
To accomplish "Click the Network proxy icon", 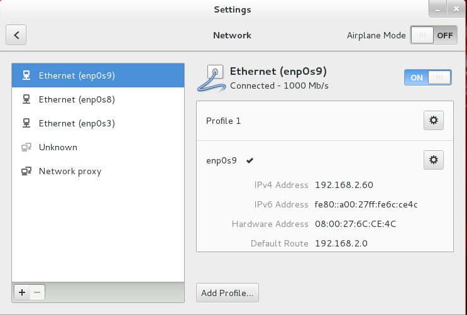I will coord(26,172).
